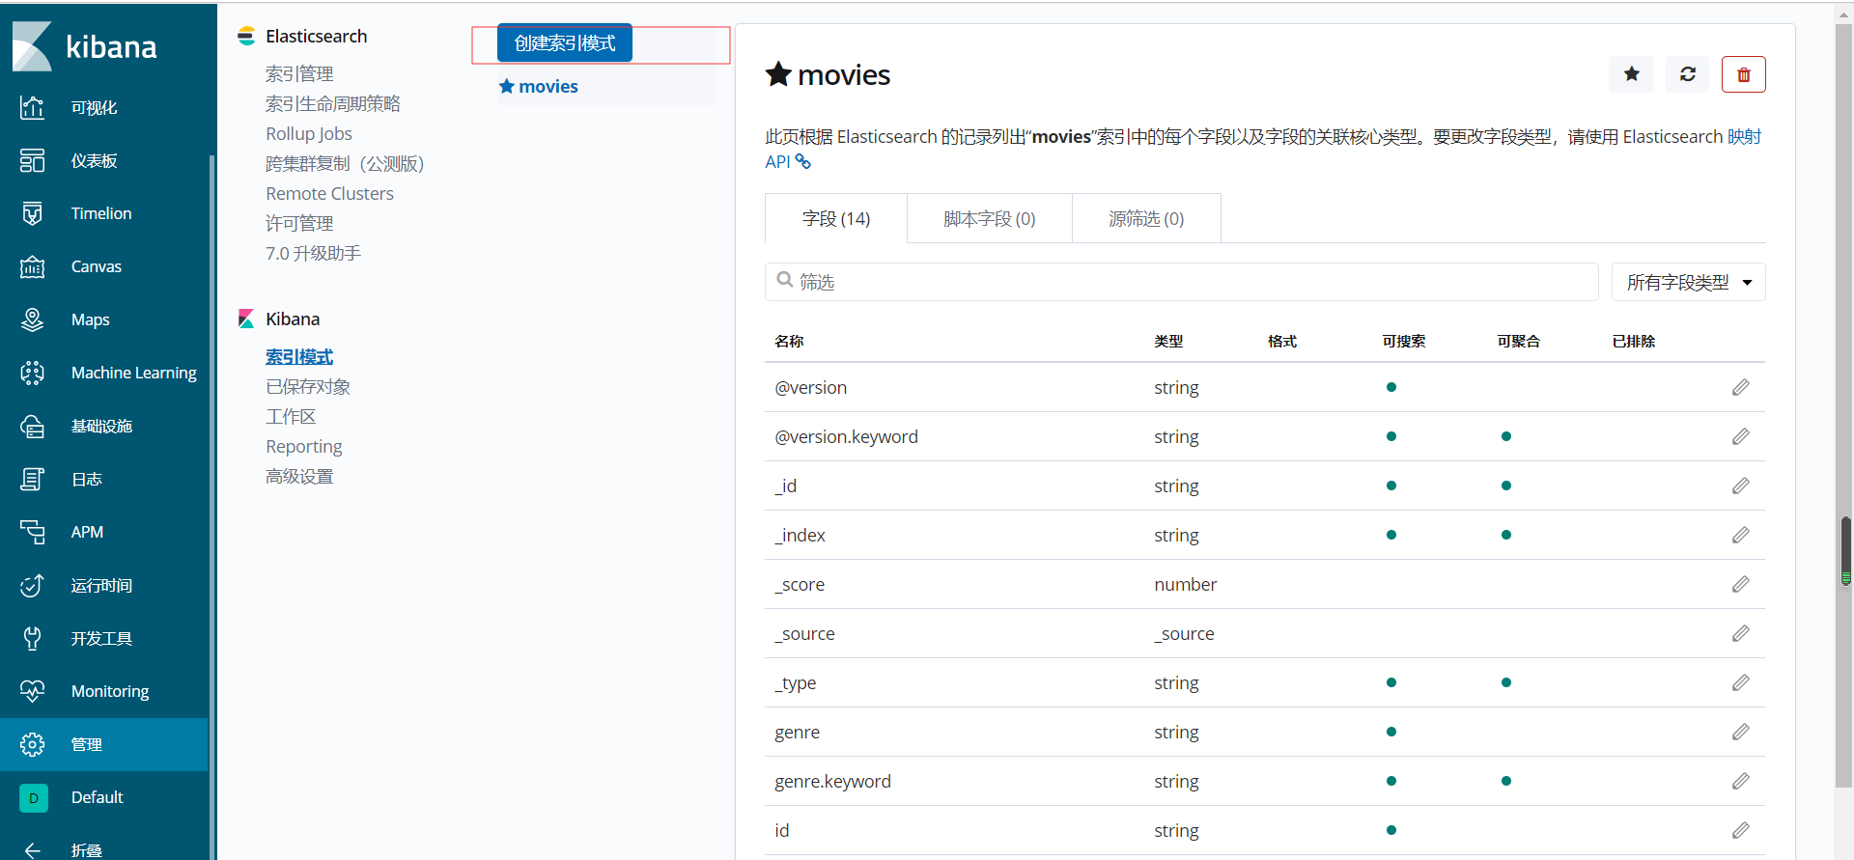Open 7.0 升级助手 link
The image size is (1854, 860).
(313, 253)
